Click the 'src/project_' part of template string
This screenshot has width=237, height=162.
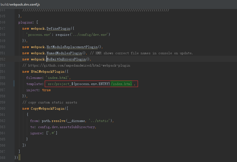tap(59, 84)
